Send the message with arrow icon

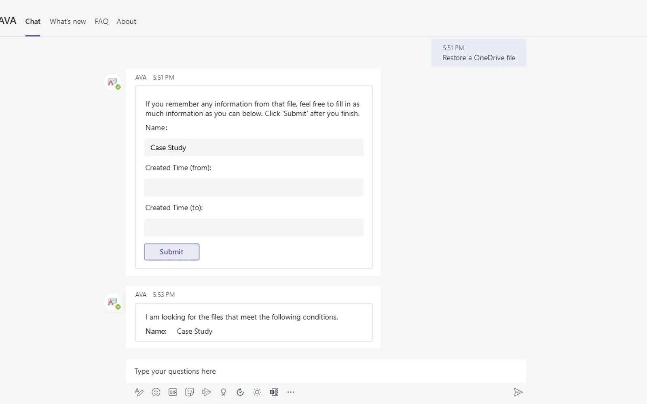coord(518,392)
